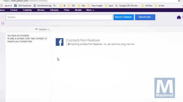The width and height of the screenshot is (183, 102).
Task: Click the Search Contacts button
Action: (124, 17)
